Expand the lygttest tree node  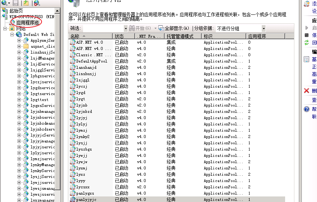click(19, 100)
